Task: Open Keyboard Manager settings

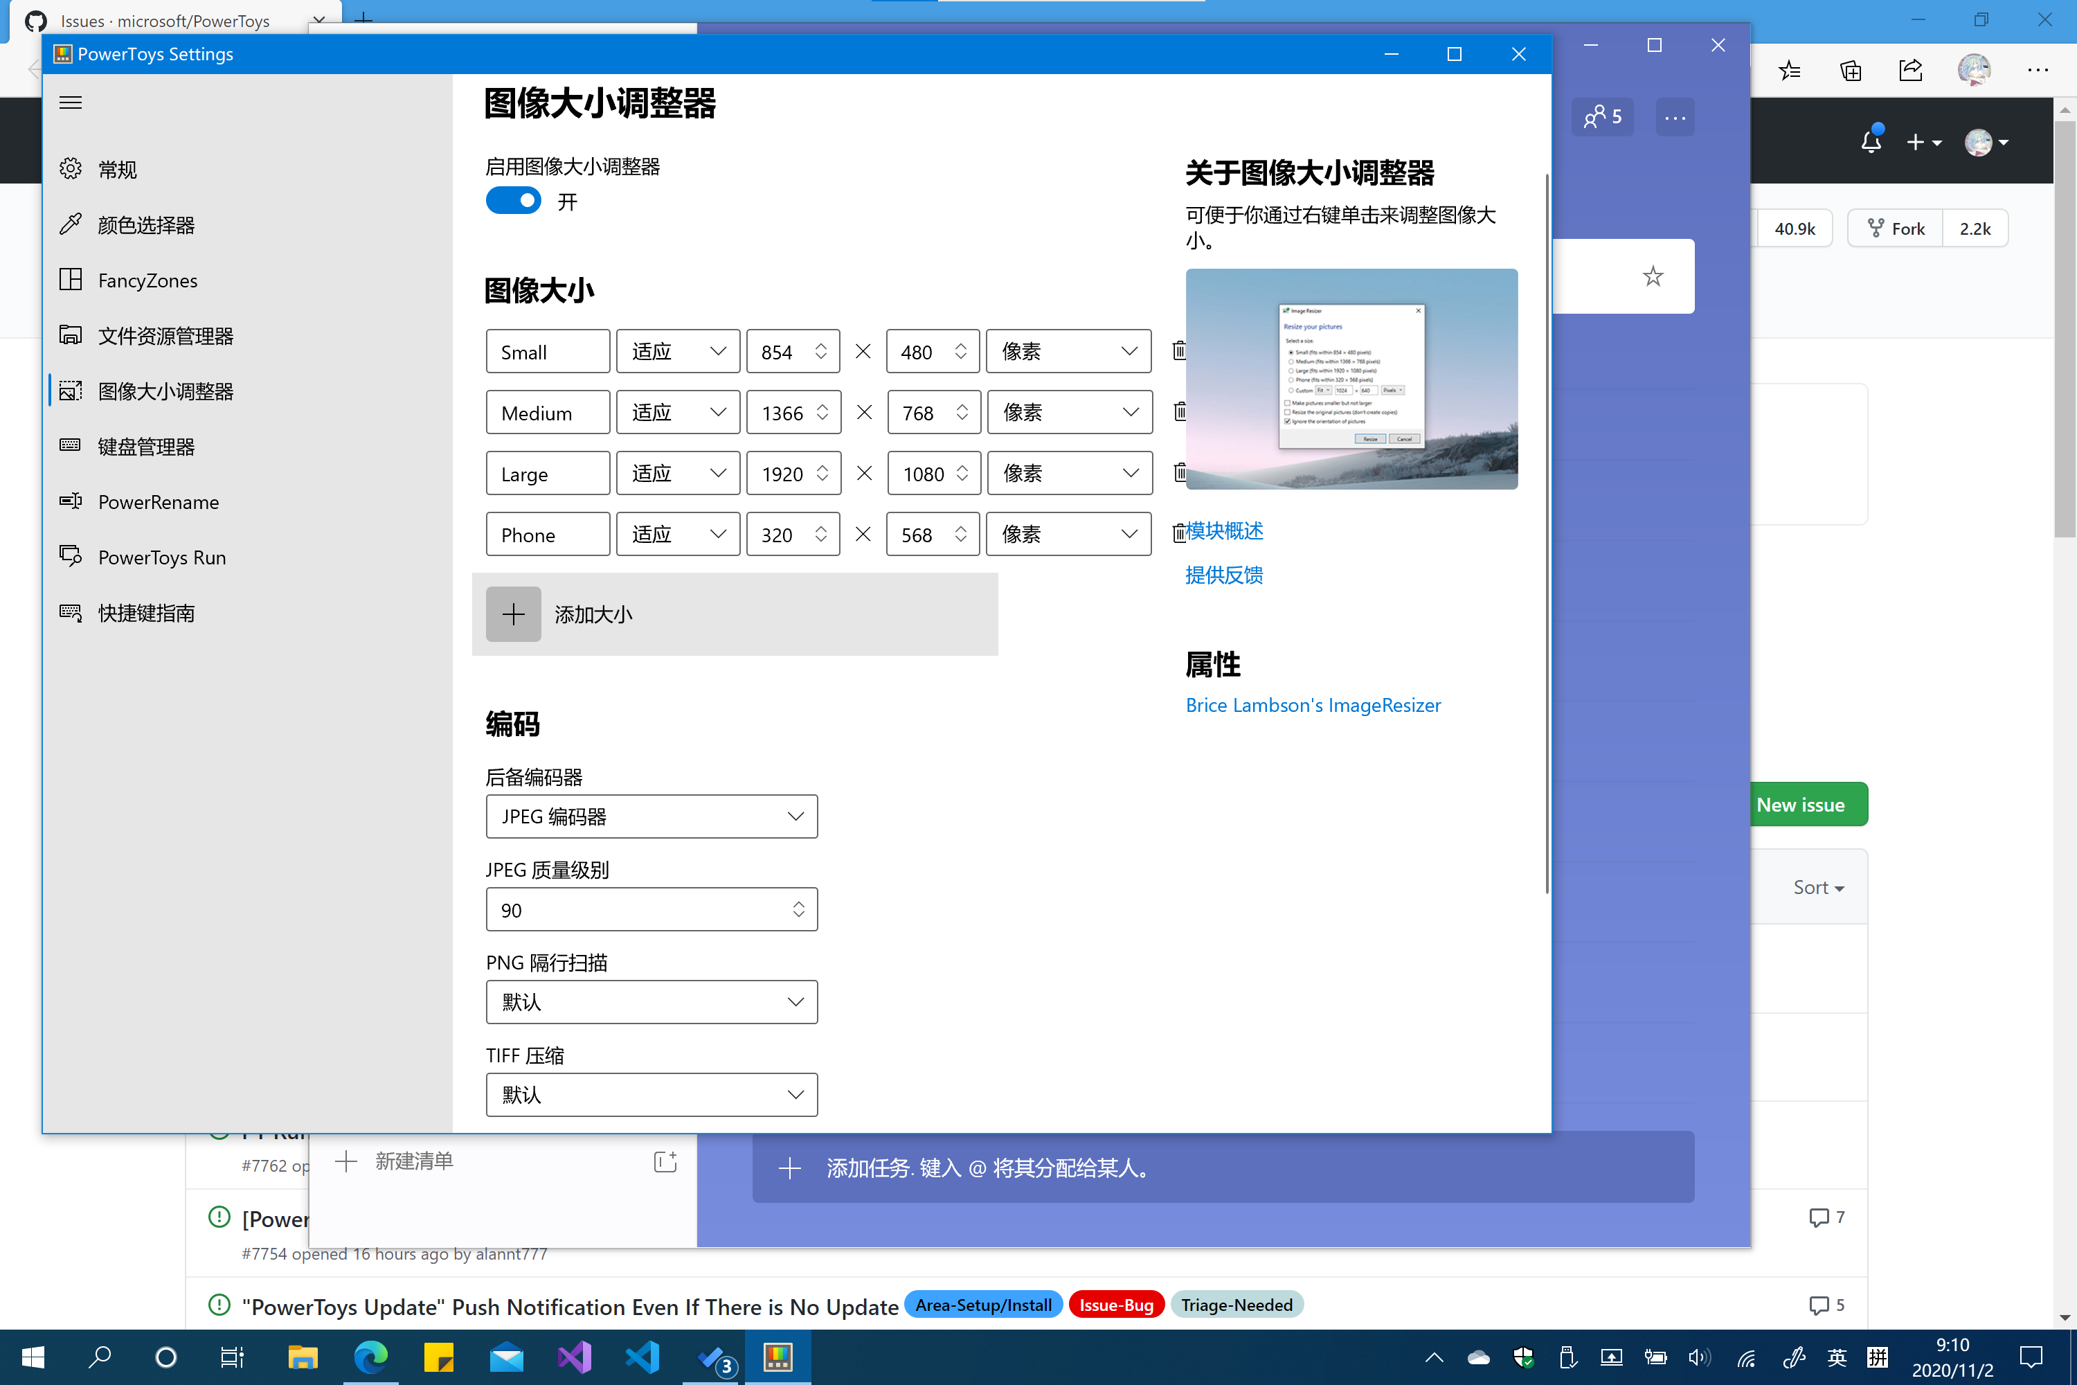Action: pos(145,446)
